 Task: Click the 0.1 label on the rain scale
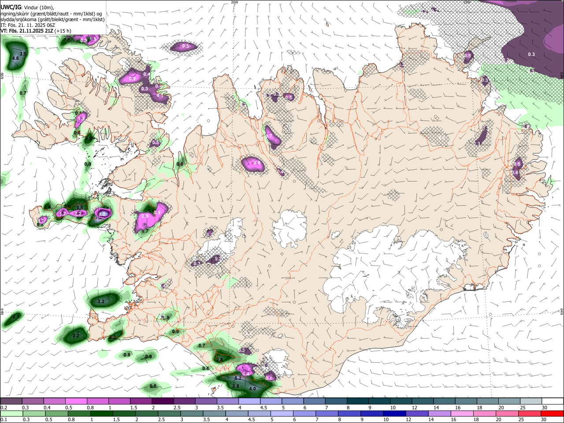coord(3,419)
